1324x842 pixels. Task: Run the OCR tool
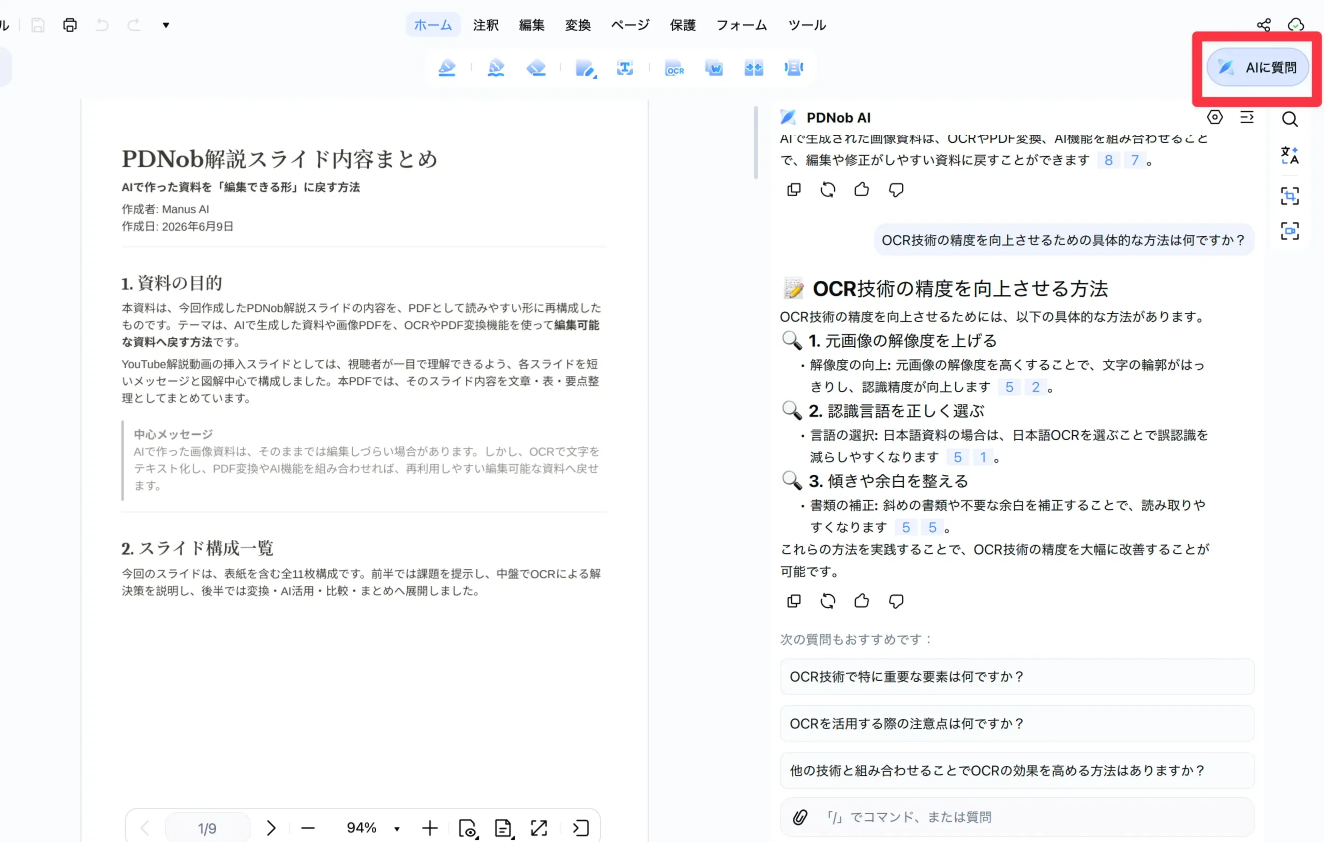[x=674, y=68]
